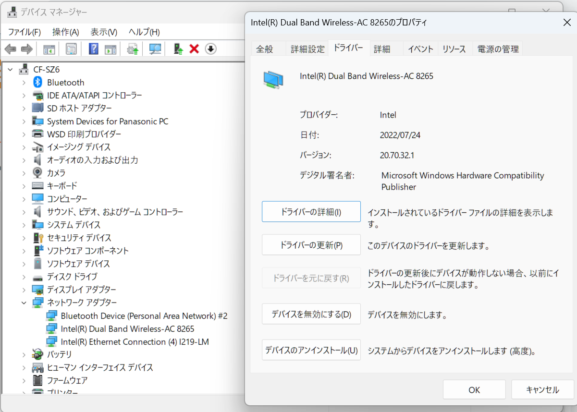The height and width of the screenshot is (412, 577).
Task: Expand the コンピューター category
Action: click(x=24, y=199)
